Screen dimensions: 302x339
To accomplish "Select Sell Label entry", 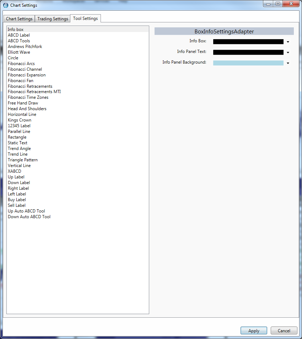I will coord(78,205).
